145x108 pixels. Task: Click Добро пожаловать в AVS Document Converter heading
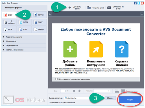point(96,32)
